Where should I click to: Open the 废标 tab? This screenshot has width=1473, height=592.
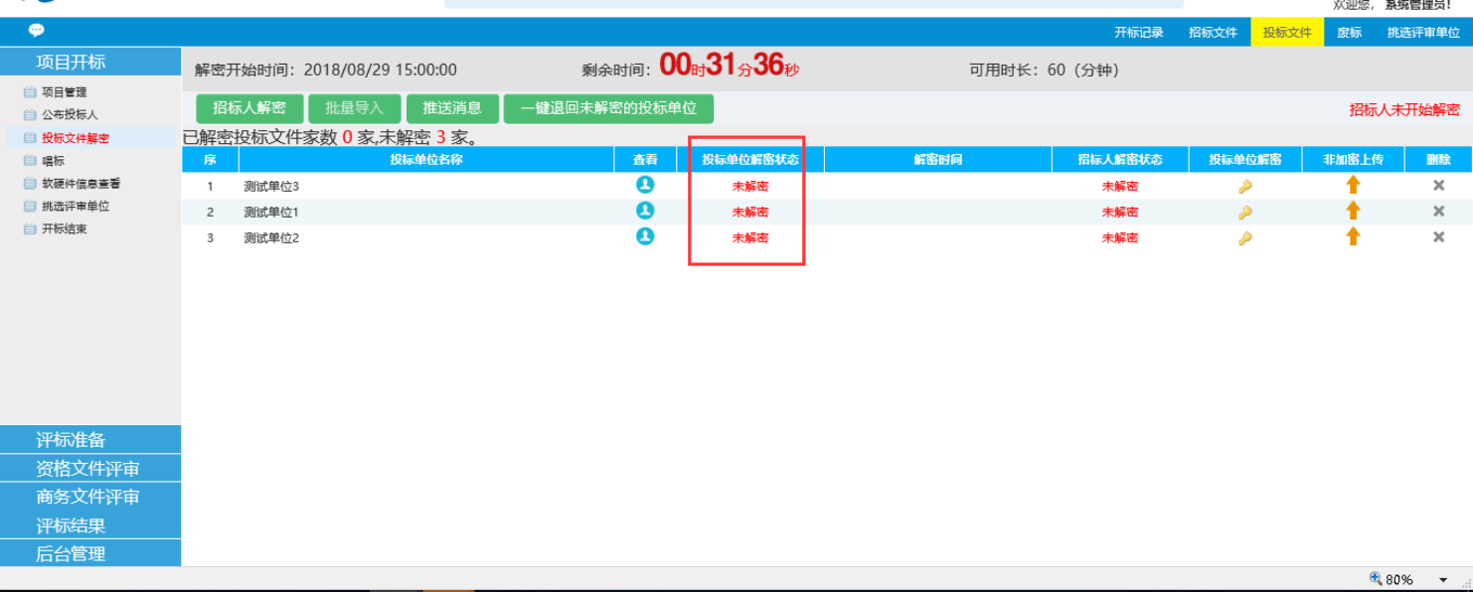(1349, 33)
